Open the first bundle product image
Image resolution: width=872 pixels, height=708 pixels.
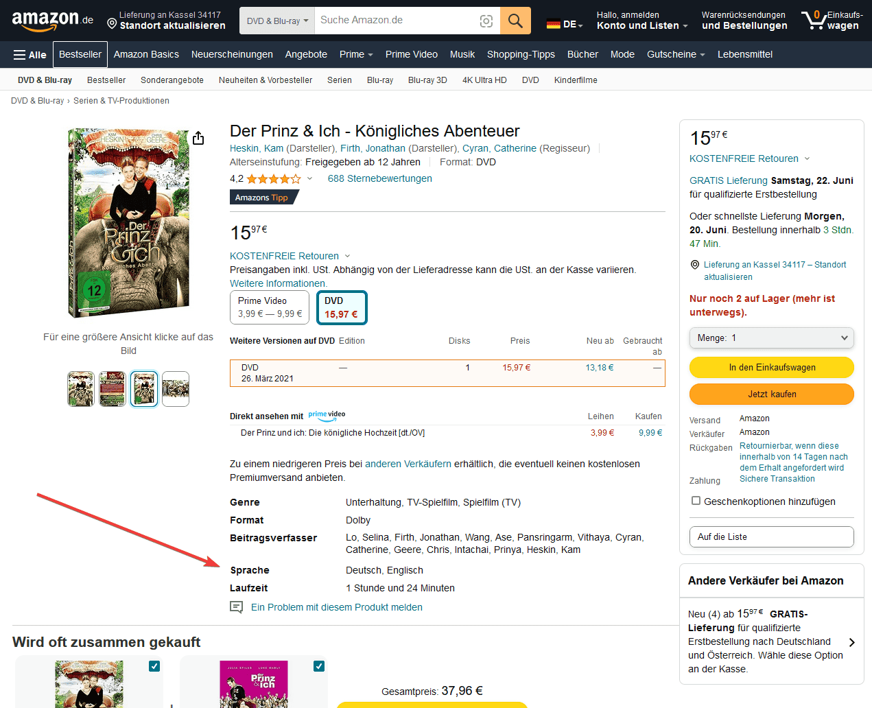(x=89, y=684)
